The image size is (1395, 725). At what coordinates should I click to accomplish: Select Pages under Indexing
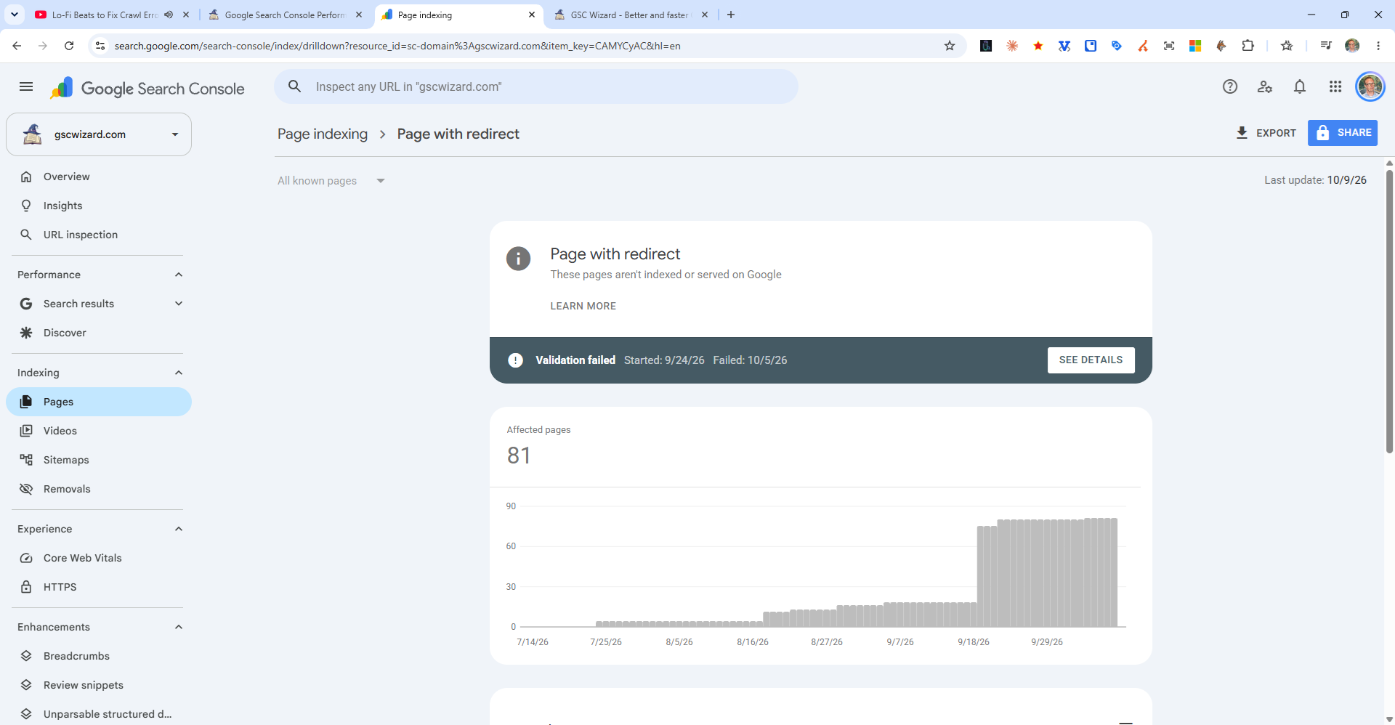pos(99,402)
